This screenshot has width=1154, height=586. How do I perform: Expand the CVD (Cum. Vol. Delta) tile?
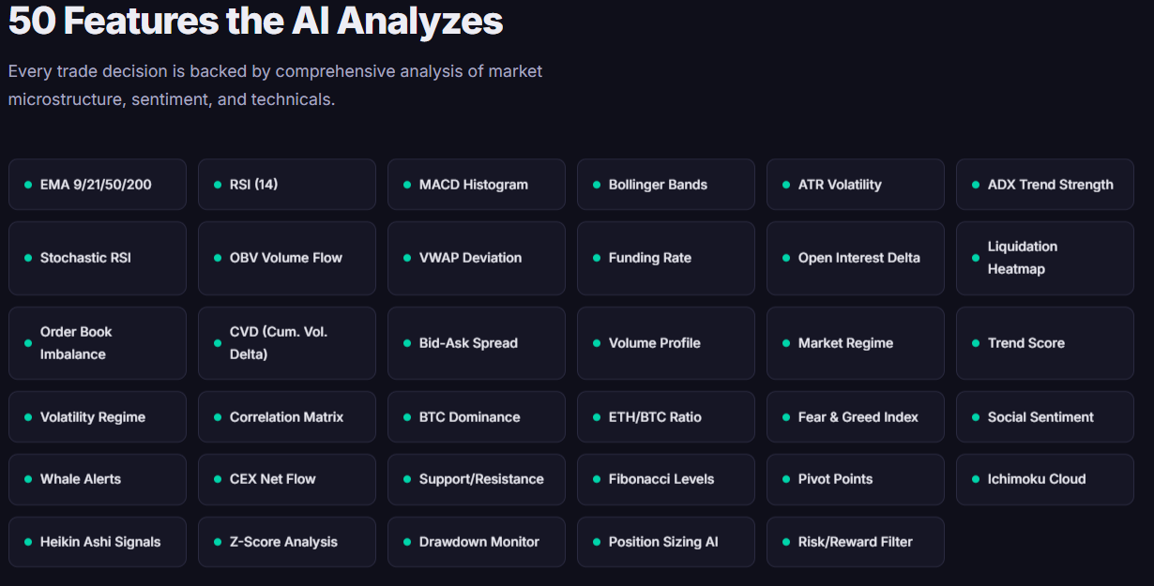click(x=287, y=343)
